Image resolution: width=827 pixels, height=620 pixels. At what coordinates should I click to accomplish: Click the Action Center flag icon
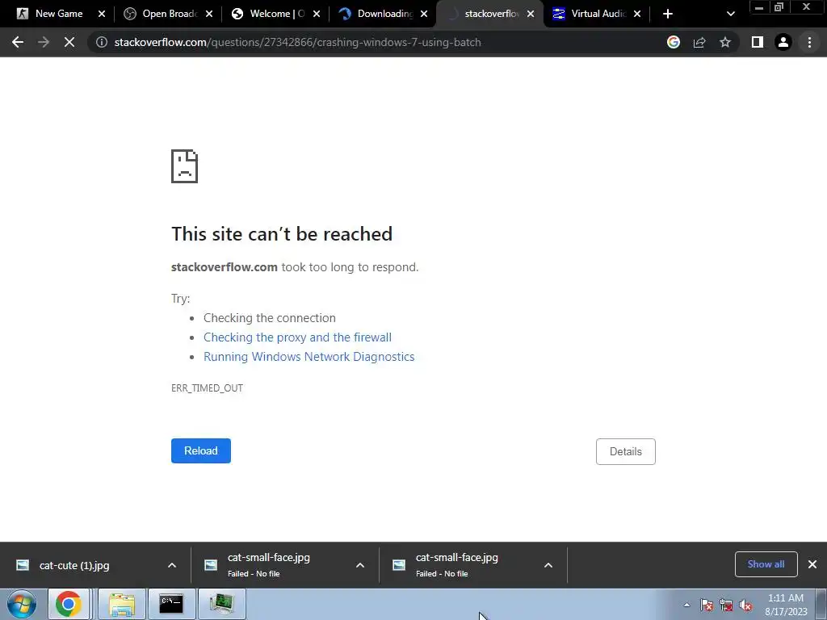tap(707, 605)
